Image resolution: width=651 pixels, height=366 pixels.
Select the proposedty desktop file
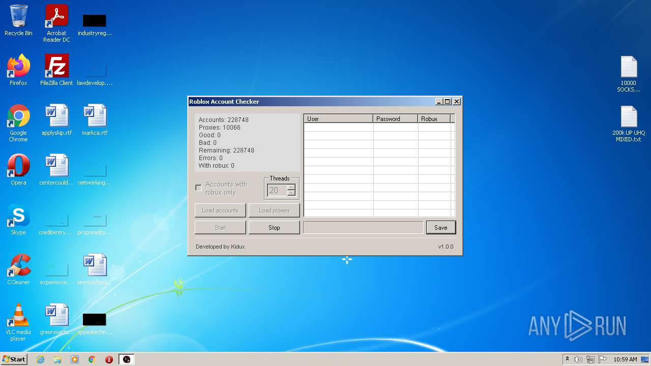point(95,224)
